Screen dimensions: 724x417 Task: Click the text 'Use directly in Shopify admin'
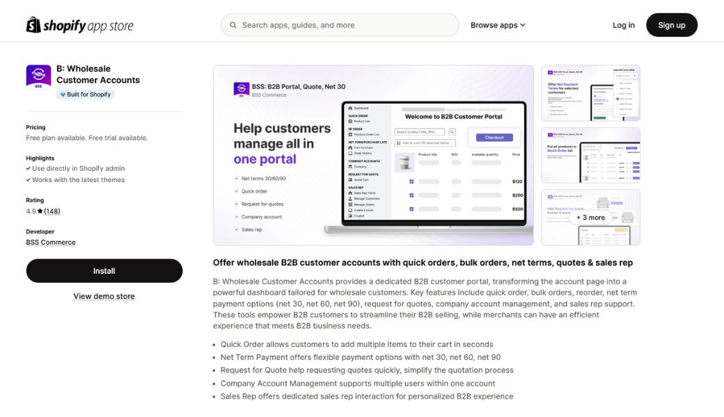[x=79, y=169]
